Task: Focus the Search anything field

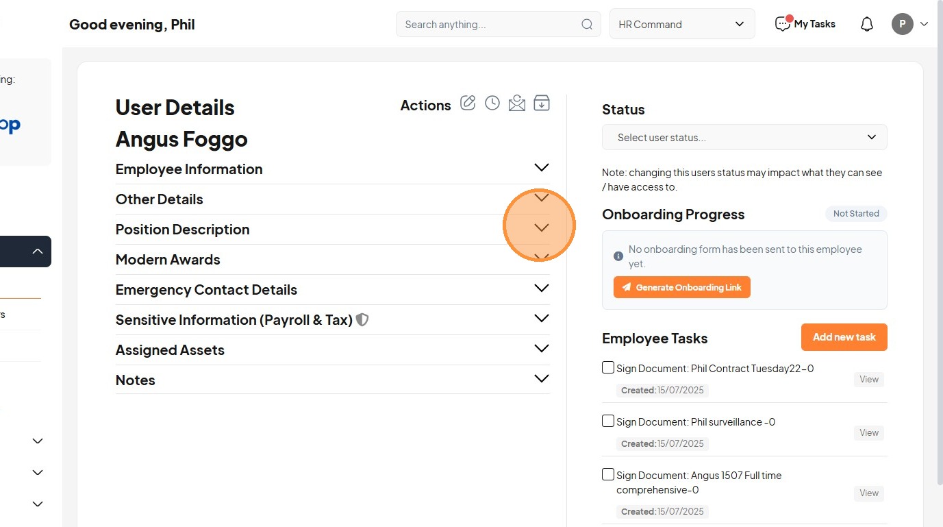Action: (x=490, y=25)
